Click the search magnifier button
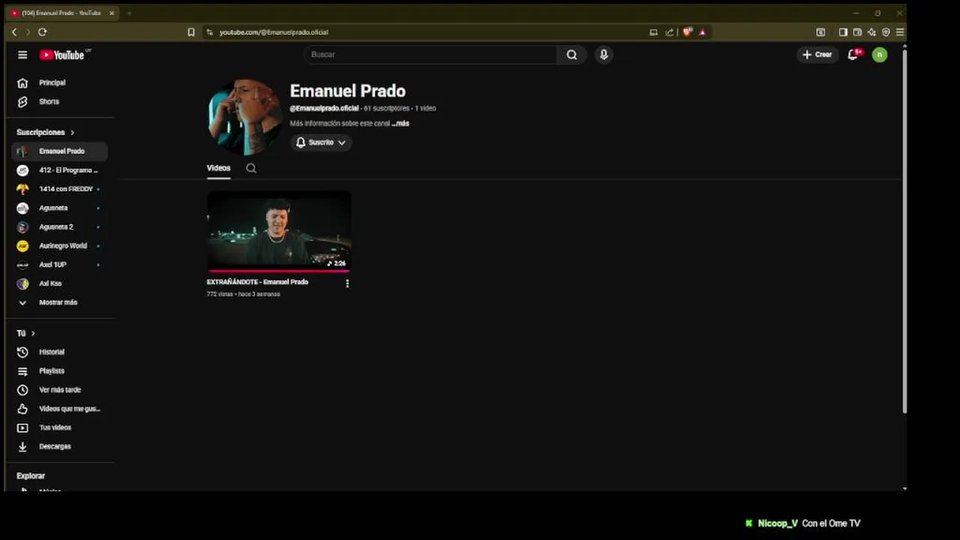The image size is (960, 540). (571, 55)
